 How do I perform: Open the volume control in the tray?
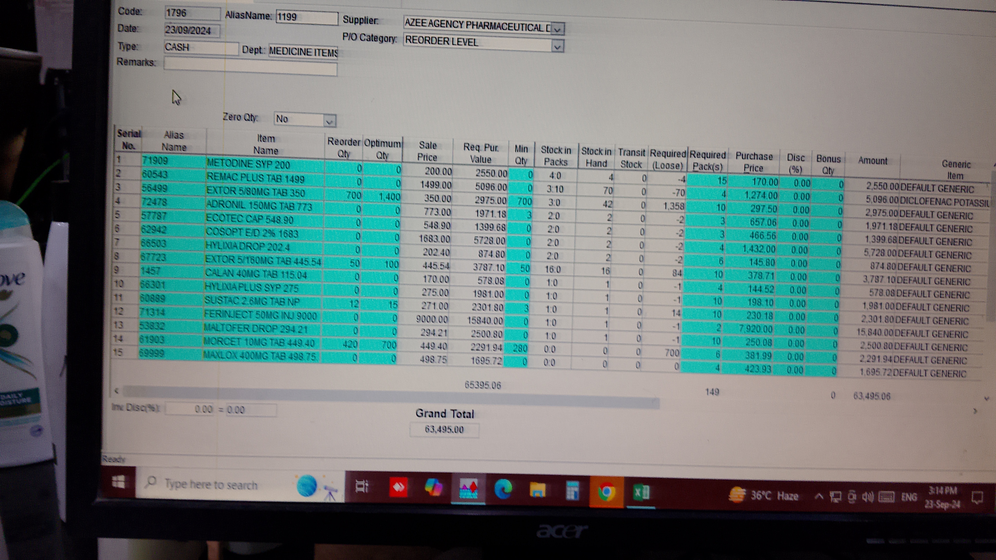pos(867,497)
